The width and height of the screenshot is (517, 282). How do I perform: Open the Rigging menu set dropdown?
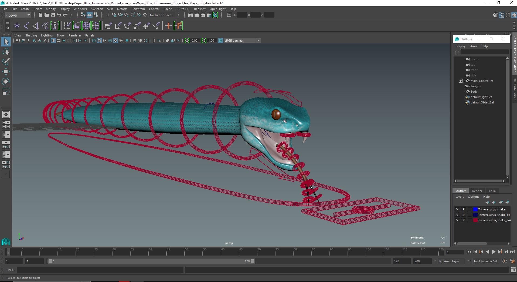pos(18,15)
